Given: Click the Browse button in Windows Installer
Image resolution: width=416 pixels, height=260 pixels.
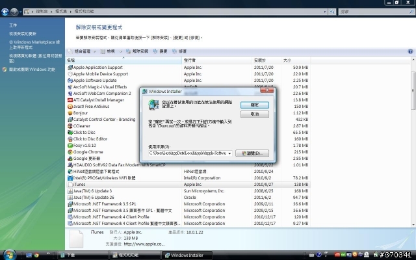Looking at the screenshot, I should 252,153.
